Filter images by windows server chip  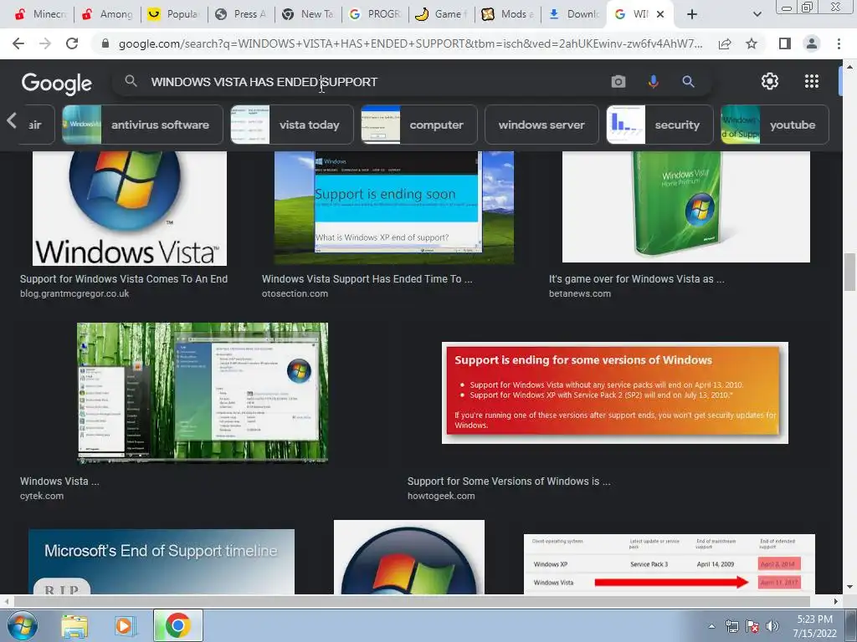point(541,125)
